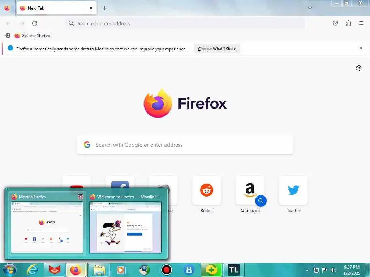Open the Save to Pocket icon
370x277 pixels.
pyautogui.click(x=335, y=23)
